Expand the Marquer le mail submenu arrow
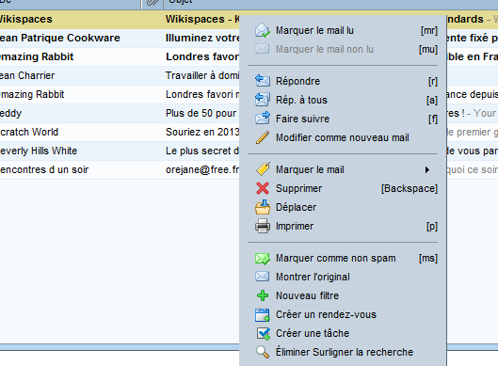This screenshot has width=498, height=366. click(427, 169)
